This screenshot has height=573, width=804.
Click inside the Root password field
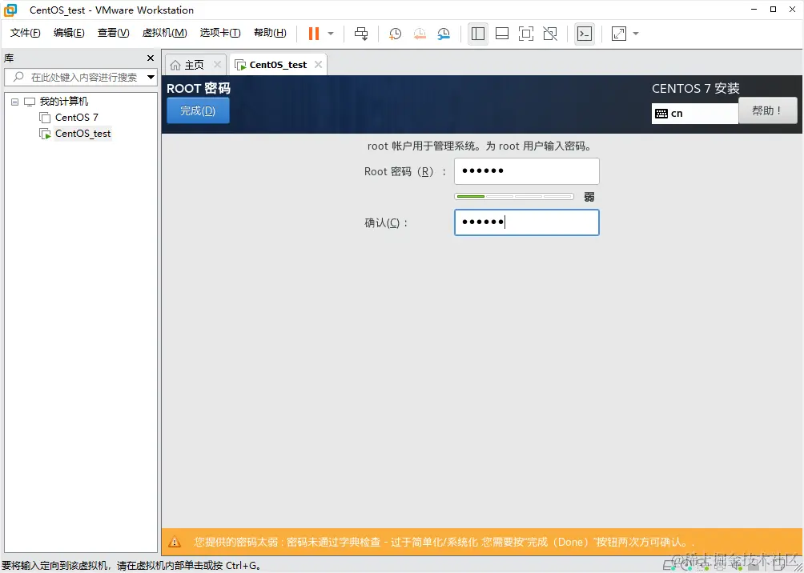pyautogui.click(x=526, y=170)
